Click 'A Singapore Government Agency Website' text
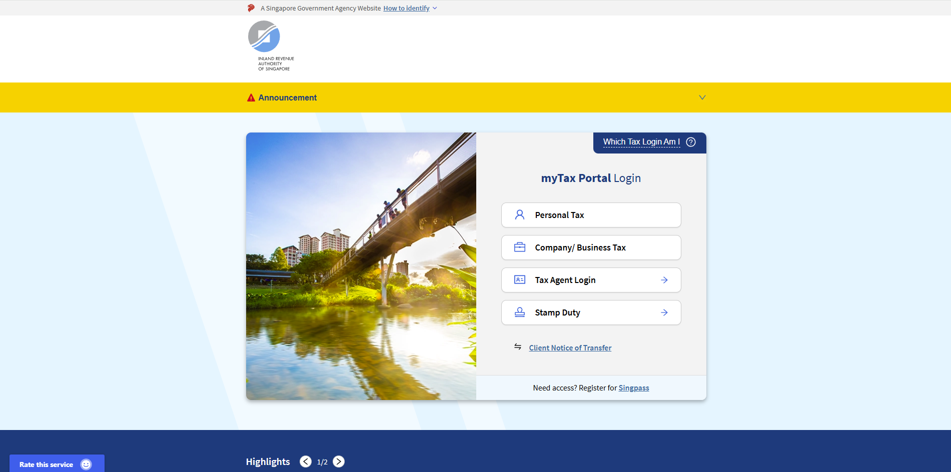The width and height of the screenshot is (951, 472). [321, 8]
